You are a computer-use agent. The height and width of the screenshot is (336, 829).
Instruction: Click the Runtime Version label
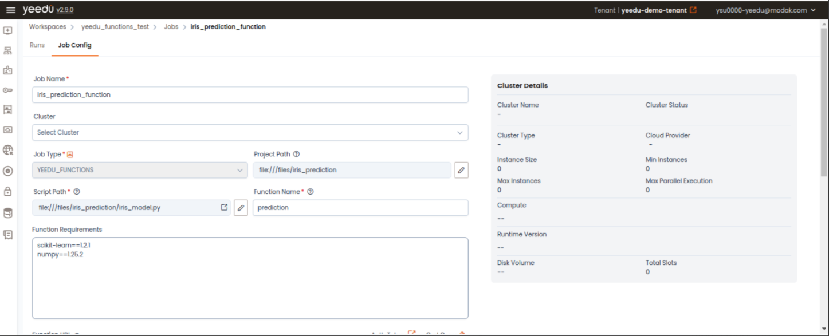click(x=522, y=234)
